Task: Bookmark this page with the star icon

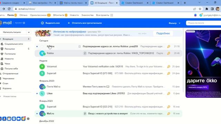Action: tap(200, 9)
